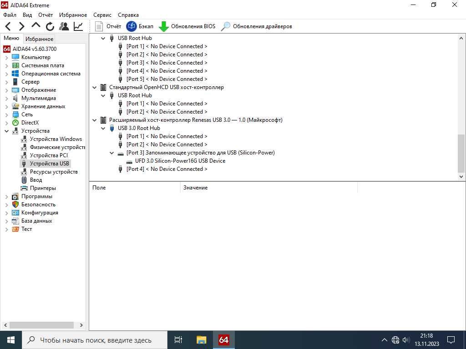Select Ресурсы устройств in the tree
The width and height of the screenshot is (466, 349).
pyautogui.click(x=54, y=172)
